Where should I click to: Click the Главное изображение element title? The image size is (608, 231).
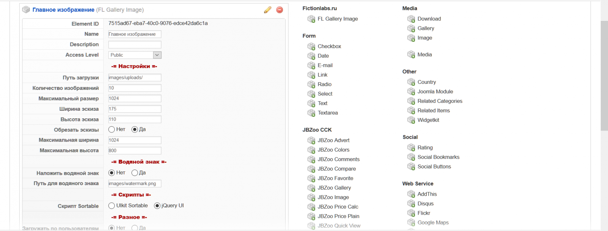63,10
